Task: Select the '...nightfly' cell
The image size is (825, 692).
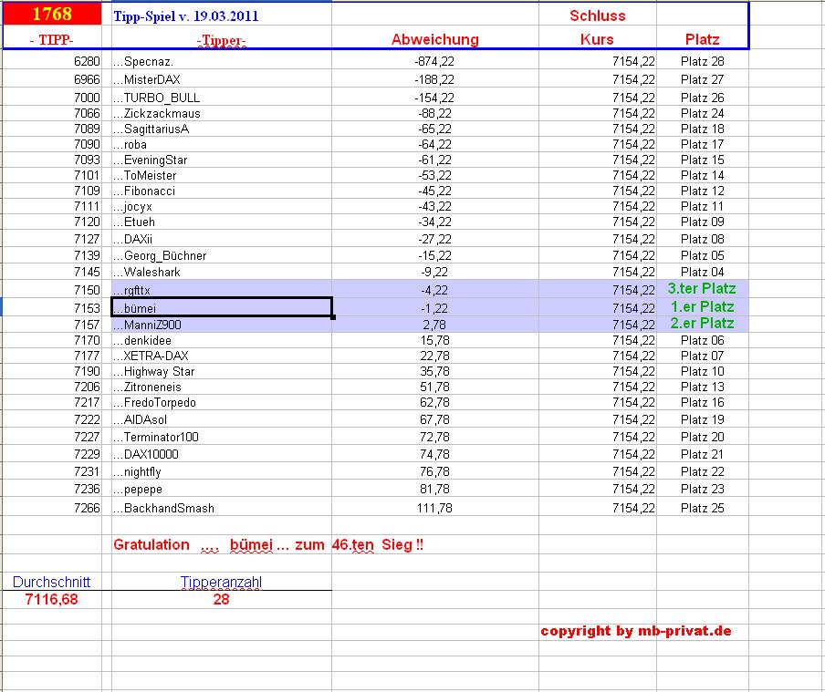Action: coord(222,471)
